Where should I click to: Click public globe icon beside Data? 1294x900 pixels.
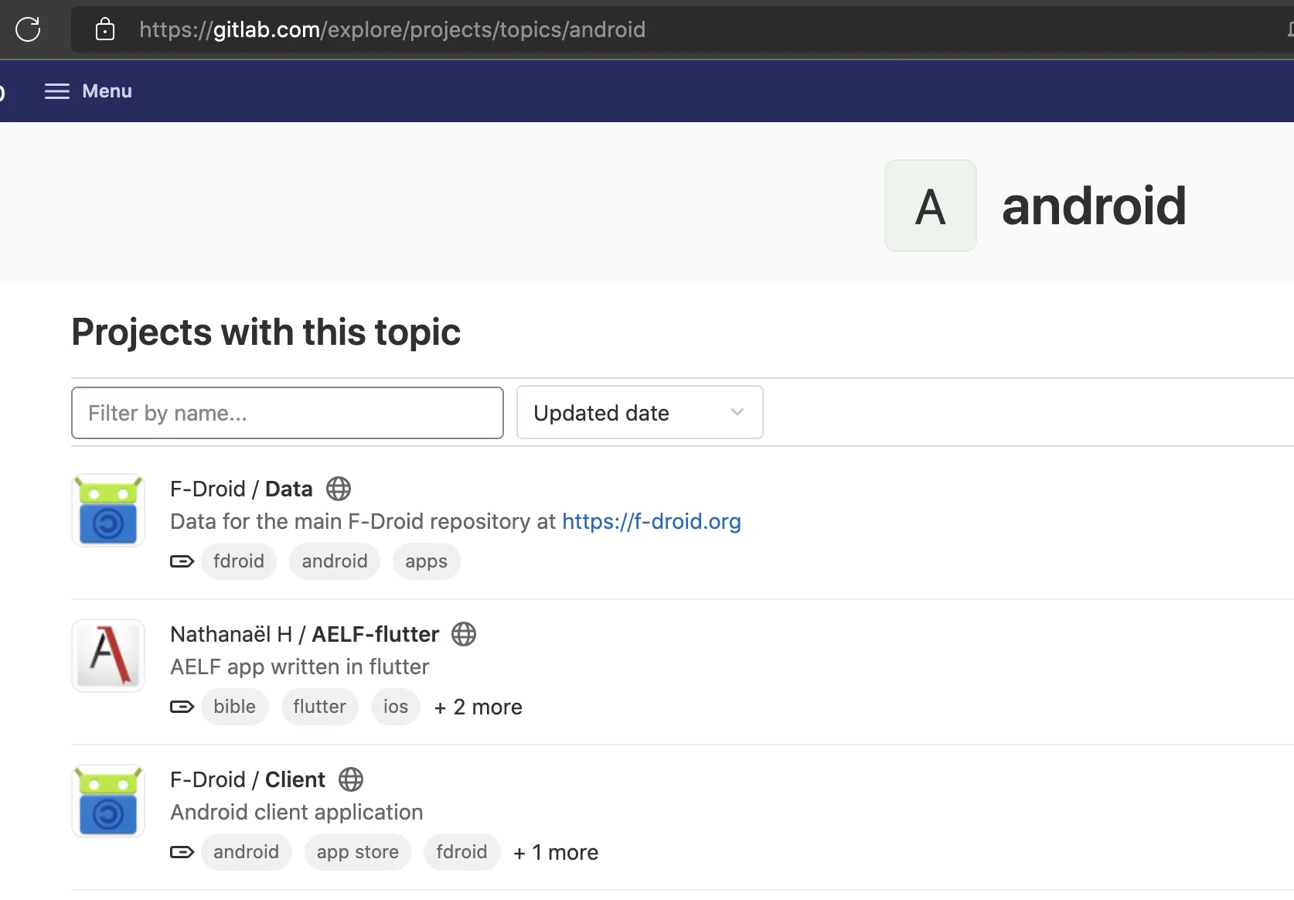click(339, 489)
